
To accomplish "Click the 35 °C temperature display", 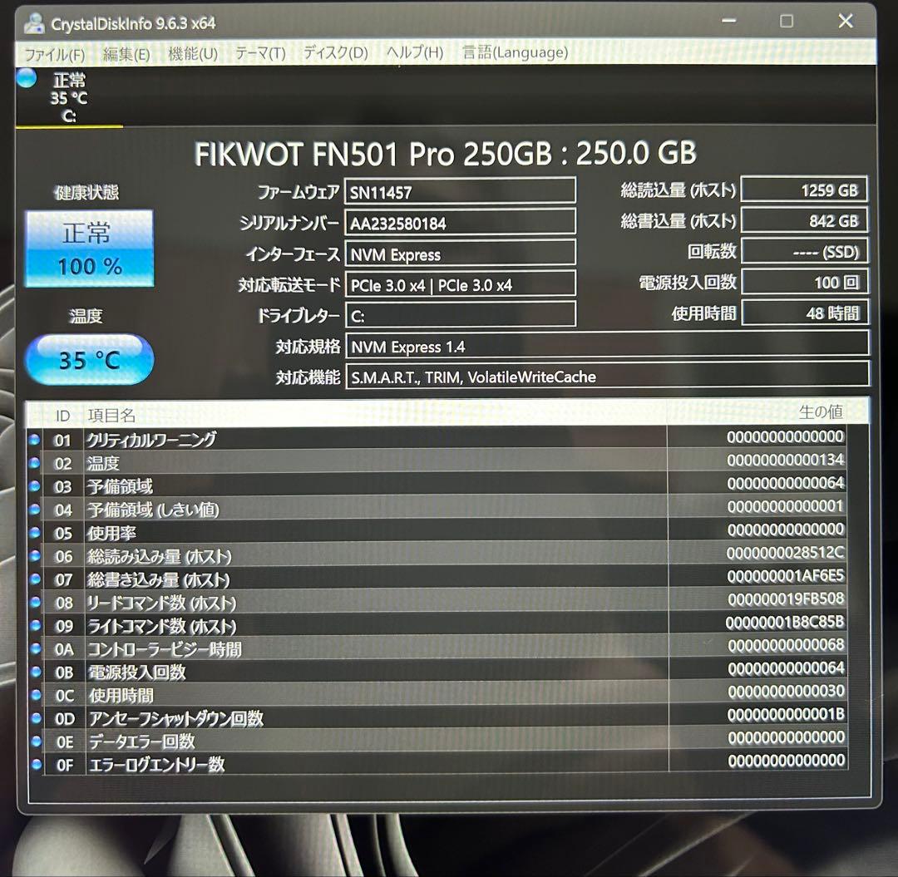I will coord(89,359).
